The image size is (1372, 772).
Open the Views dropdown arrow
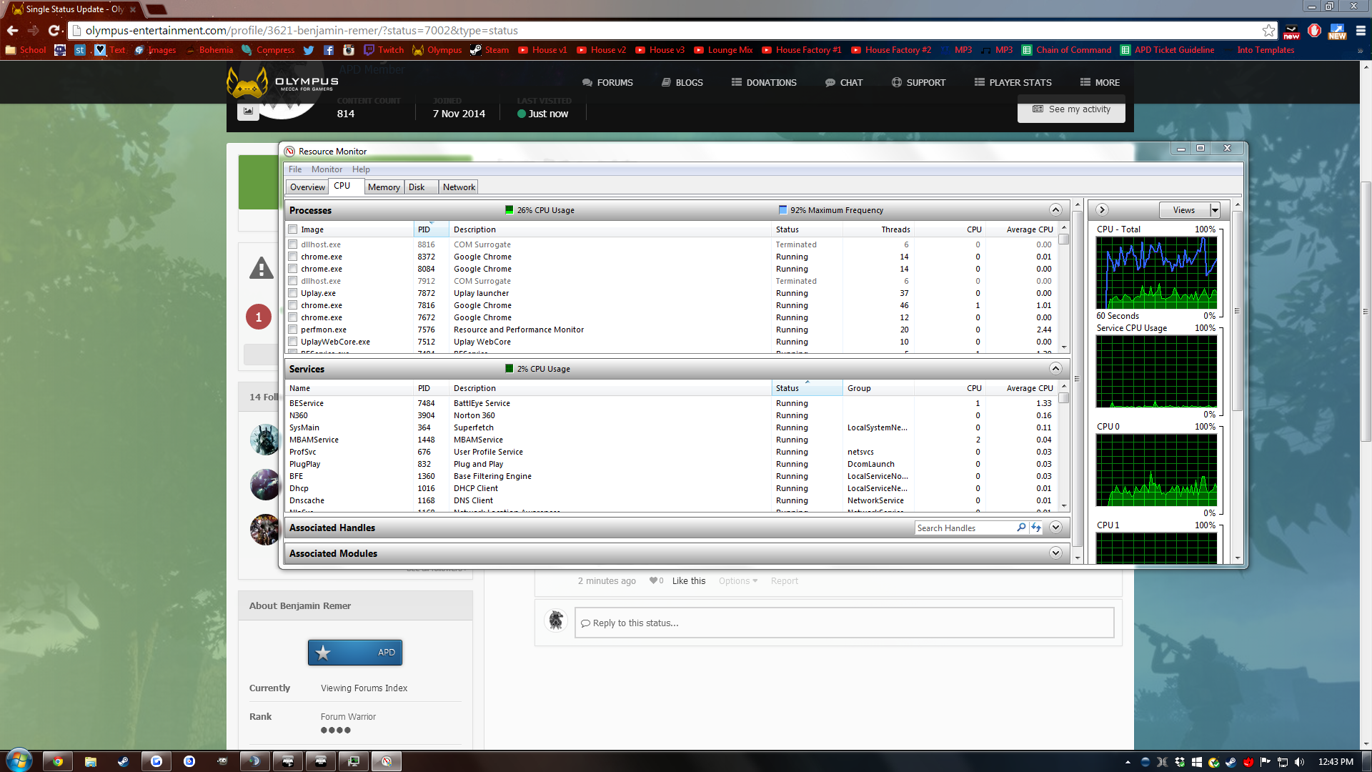coord(1214,209)
